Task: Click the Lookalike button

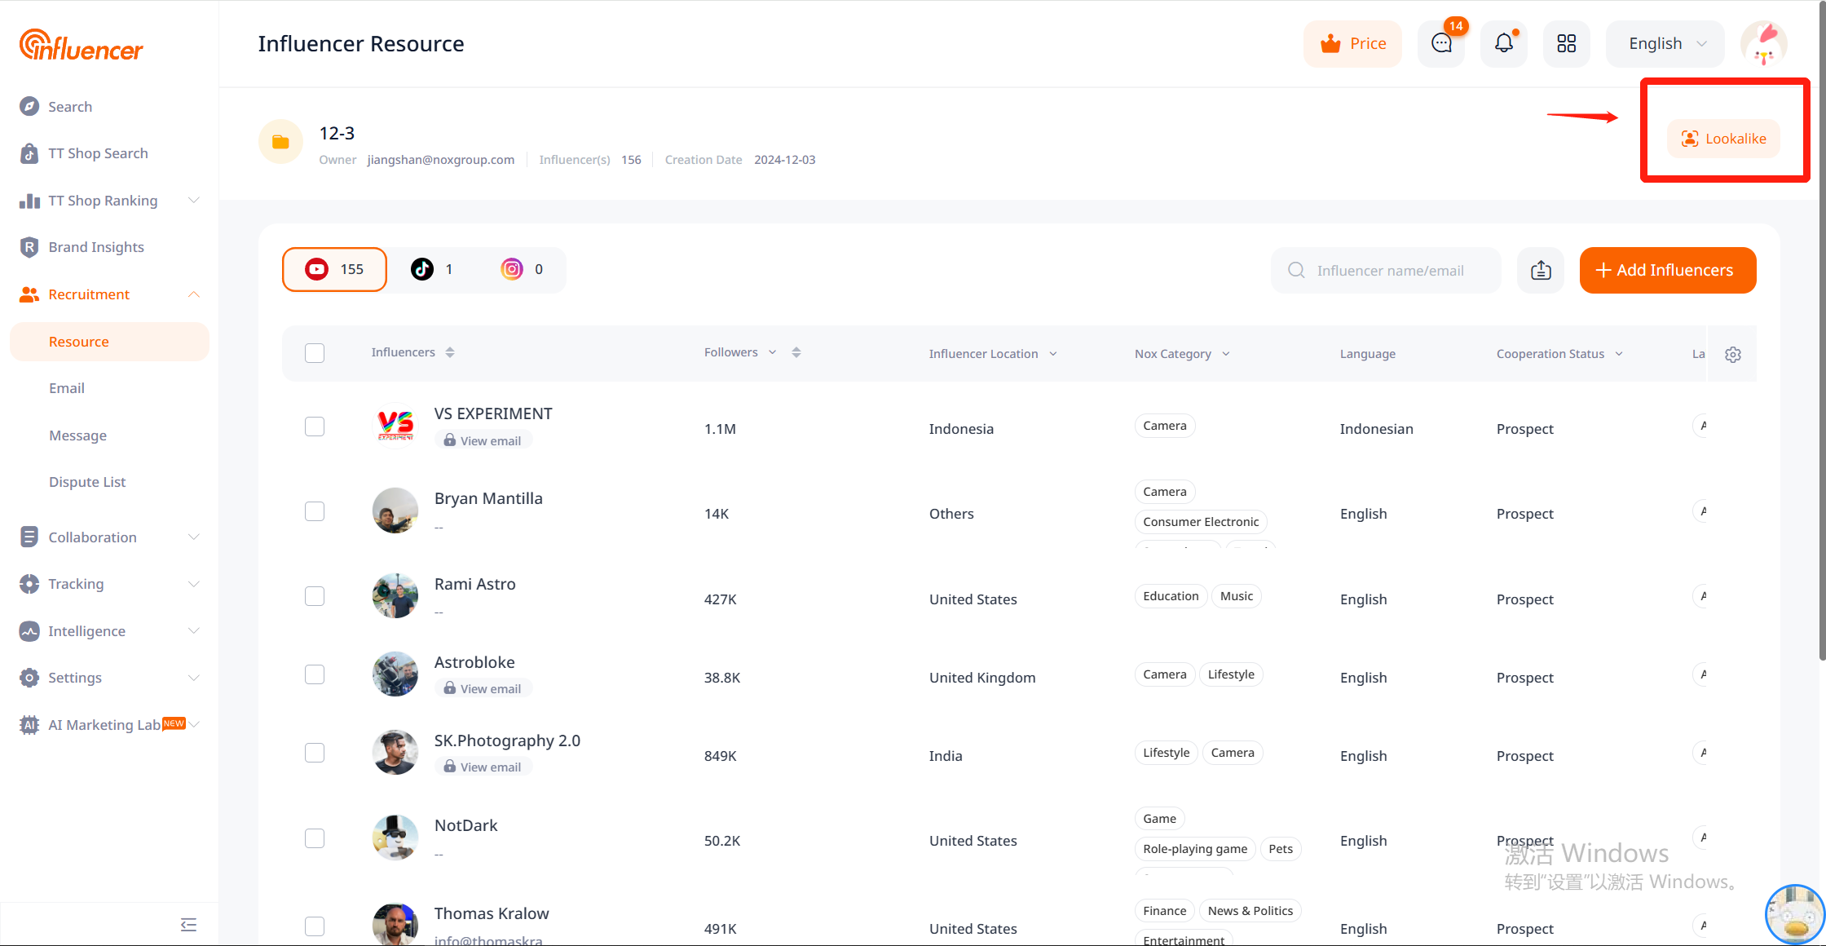Action: pyautogui.click(x=1724, y=139)
